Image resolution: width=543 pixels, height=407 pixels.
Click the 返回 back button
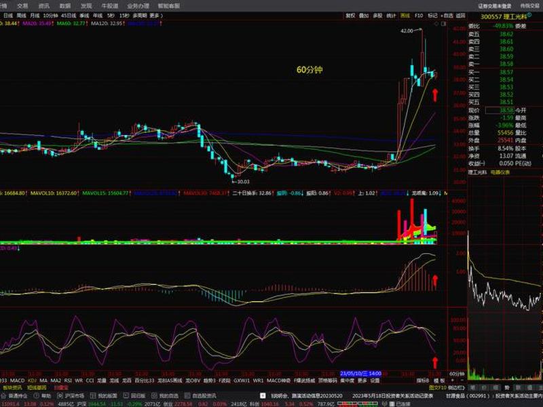pos(461,16)
